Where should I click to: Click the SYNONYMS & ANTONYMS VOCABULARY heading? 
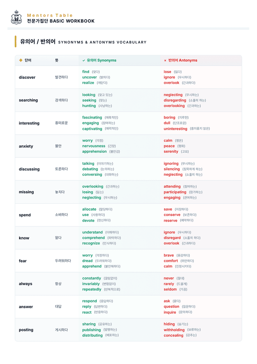[x=102, y=42]
